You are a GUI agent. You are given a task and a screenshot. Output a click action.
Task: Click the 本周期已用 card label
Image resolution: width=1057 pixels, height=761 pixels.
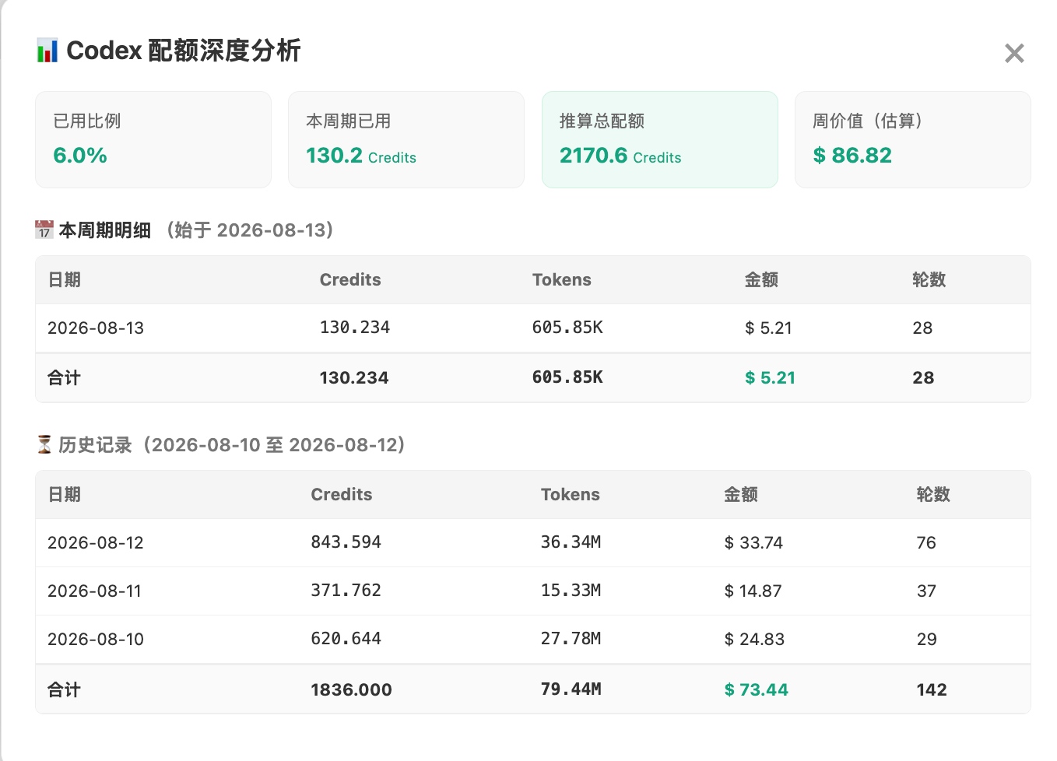click(x=349, y=121)
